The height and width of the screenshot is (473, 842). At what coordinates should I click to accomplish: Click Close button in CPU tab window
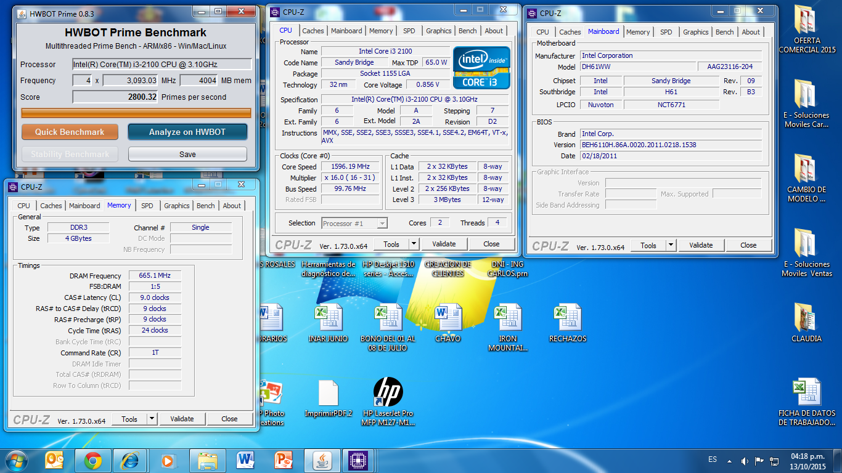point(491,244)
